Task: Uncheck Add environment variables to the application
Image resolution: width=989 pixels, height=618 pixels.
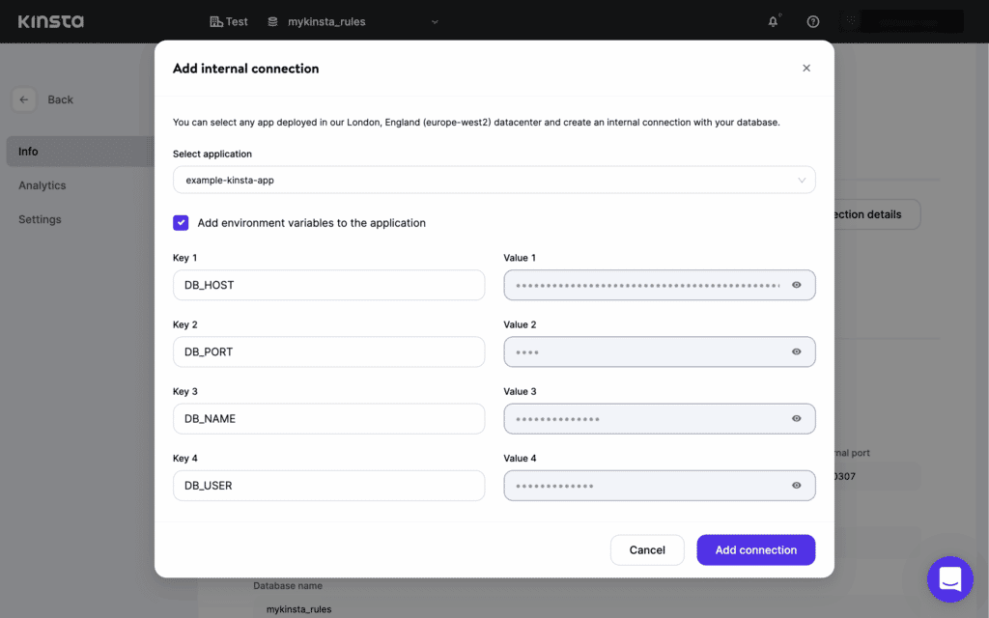Action: pos(181,222)
